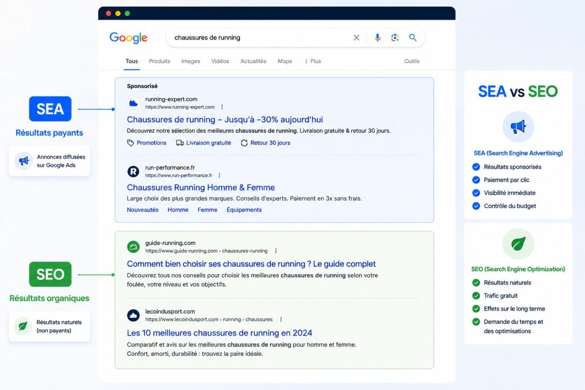585x390 pixels.
Task: Select the Tous search tab
Action: tap(132, 61)
